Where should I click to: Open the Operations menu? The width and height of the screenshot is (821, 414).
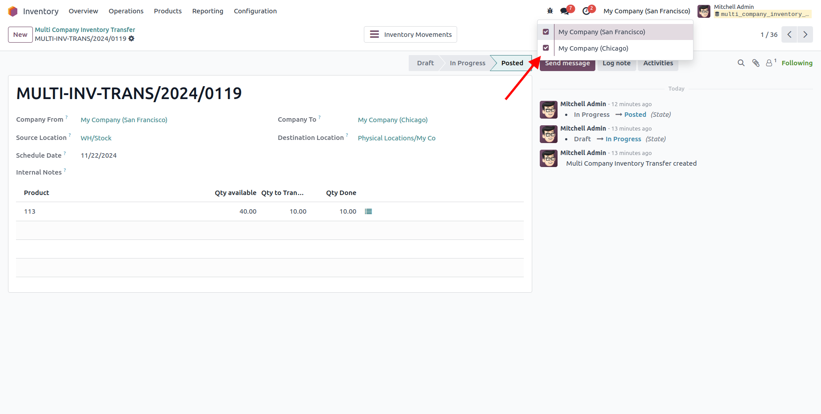(x=126, y=11)
